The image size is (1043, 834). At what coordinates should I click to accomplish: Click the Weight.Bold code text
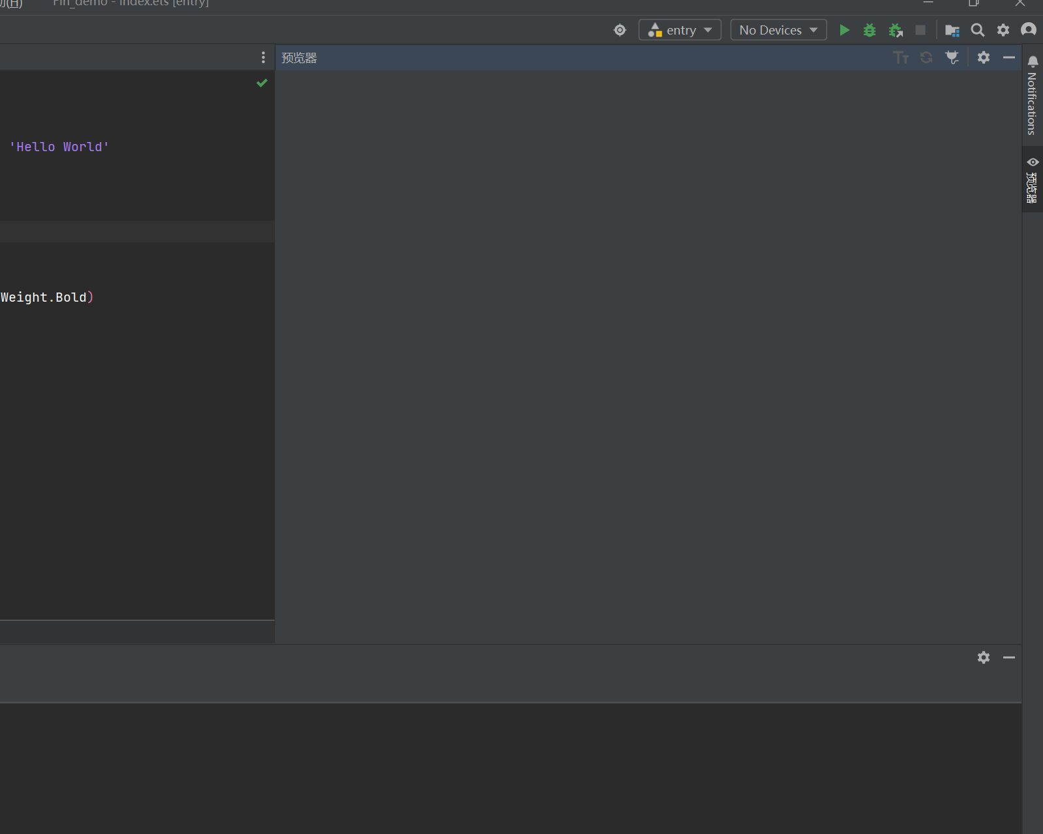click(44, 297)
